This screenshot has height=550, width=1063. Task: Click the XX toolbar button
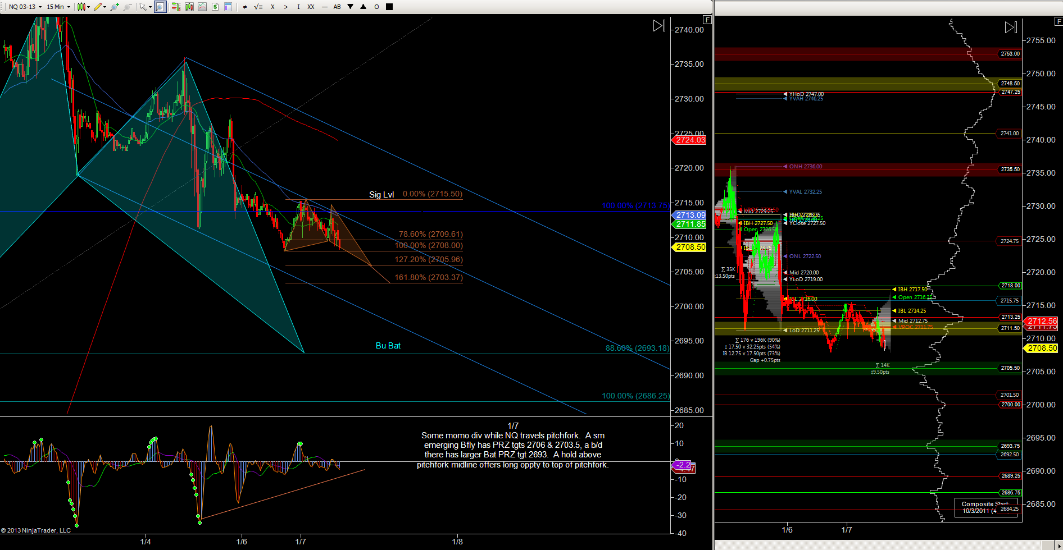click(x=311, y=7)
